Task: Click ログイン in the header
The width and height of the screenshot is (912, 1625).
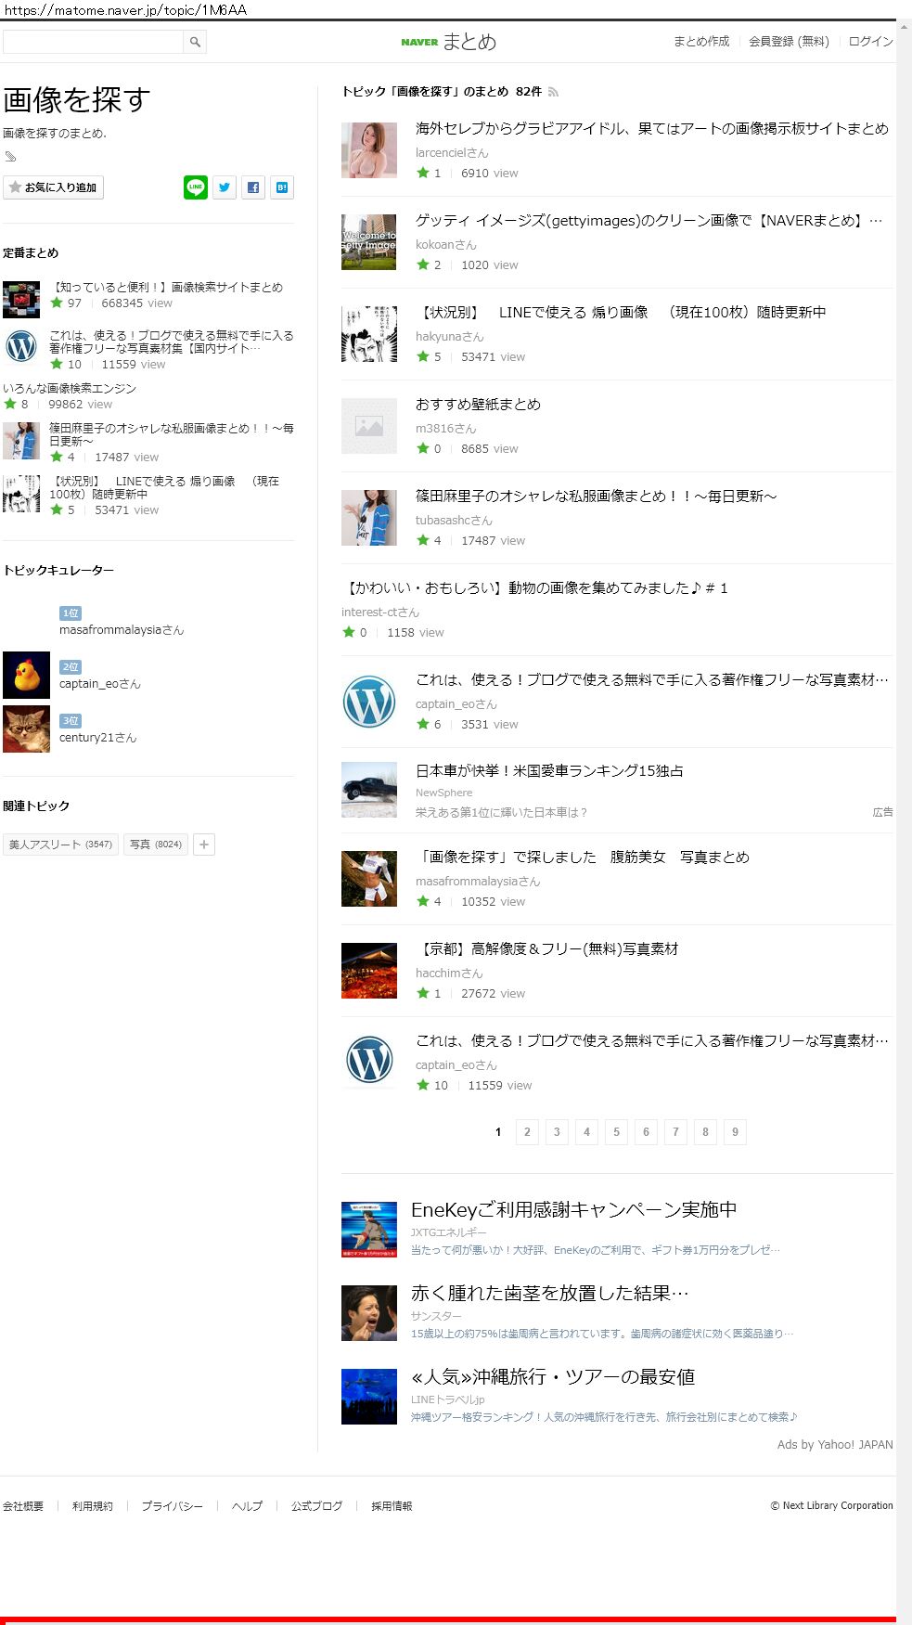Action: pos(870,42)
